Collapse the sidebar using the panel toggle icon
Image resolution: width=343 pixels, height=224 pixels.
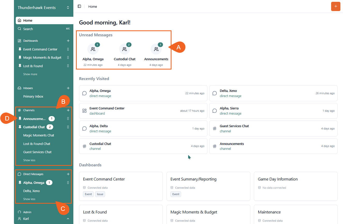coord(79,6)
